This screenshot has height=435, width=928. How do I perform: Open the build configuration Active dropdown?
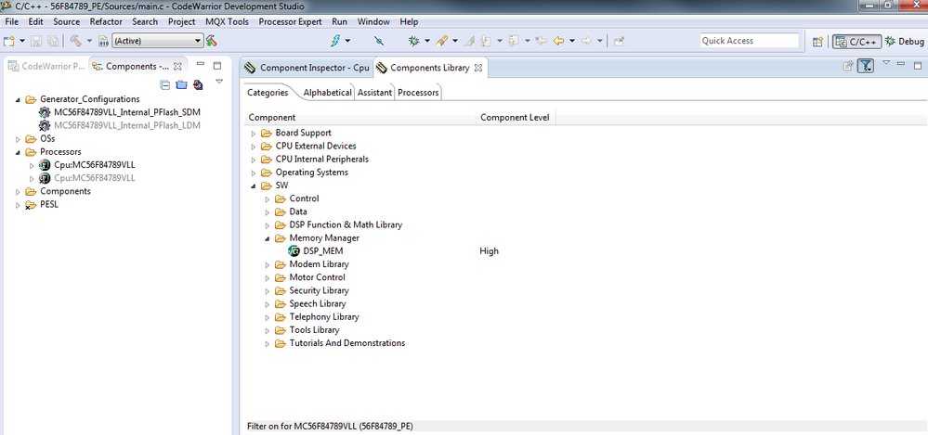pyautogui.click(x=157, y=41)
